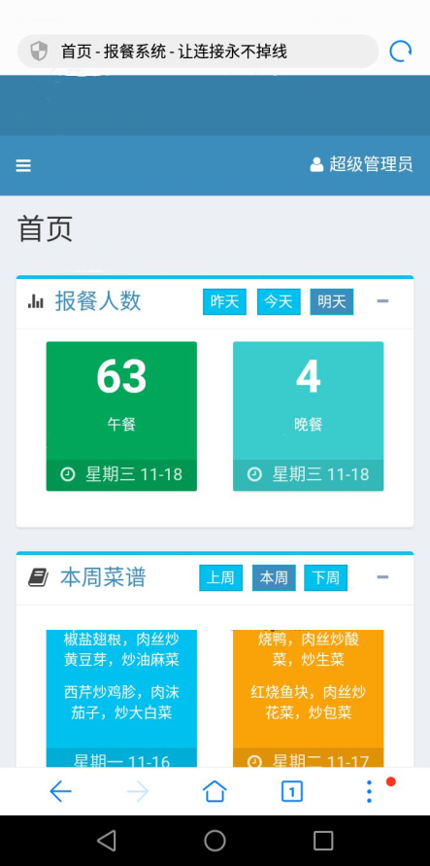430x866 pixels.
Task: Open the hamburger sidebar menu
Action: 23,165
